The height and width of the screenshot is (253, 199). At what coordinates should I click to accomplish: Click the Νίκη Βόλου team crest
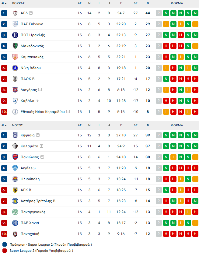pyautogui.click(x=15, y=68)
